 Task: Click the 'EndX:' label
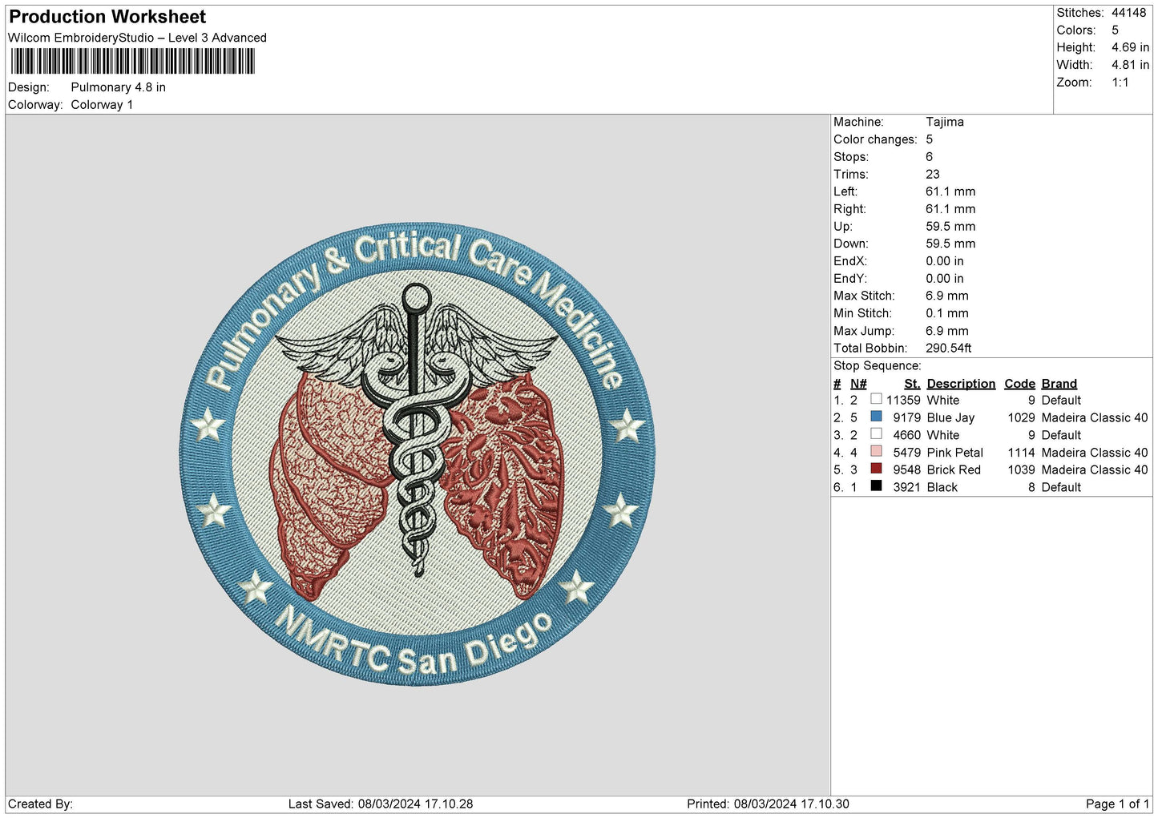(x=850, y=261)
